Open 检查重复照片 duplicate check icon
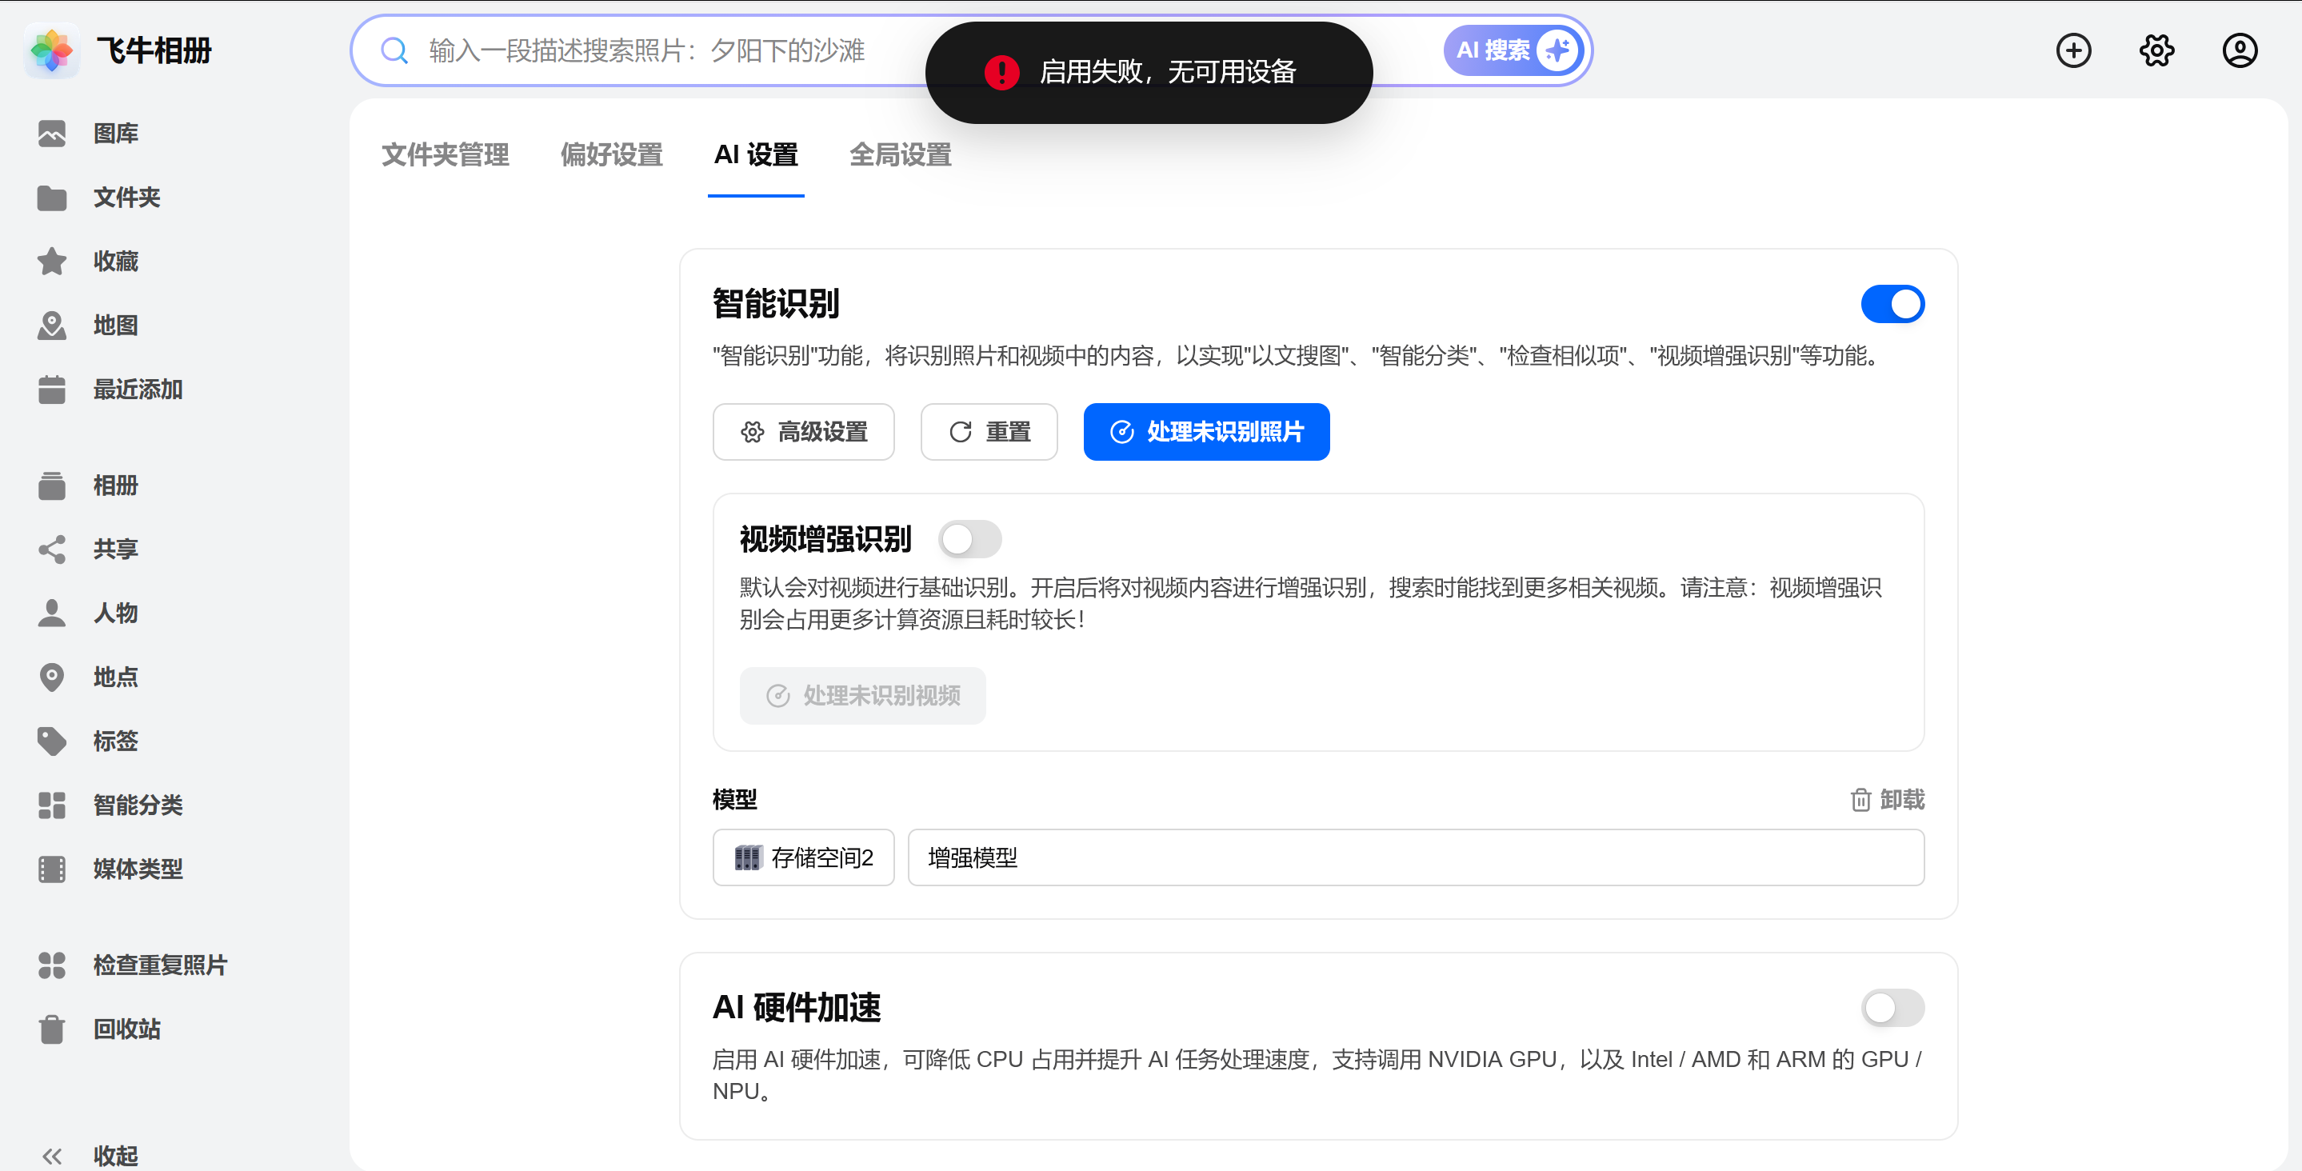2302x1171 pixels. point(52,965)
